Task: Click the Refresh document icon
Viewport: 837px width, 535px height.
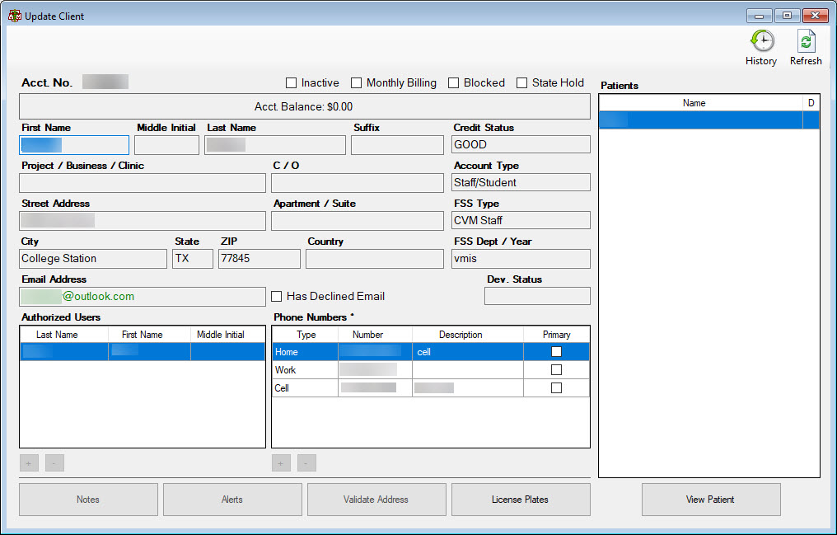Action: click(806, 41)
